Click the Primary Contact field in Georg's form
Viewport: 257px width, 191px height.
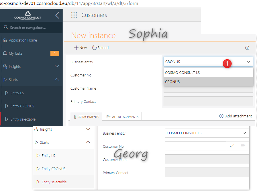click(x=207, y=172)
